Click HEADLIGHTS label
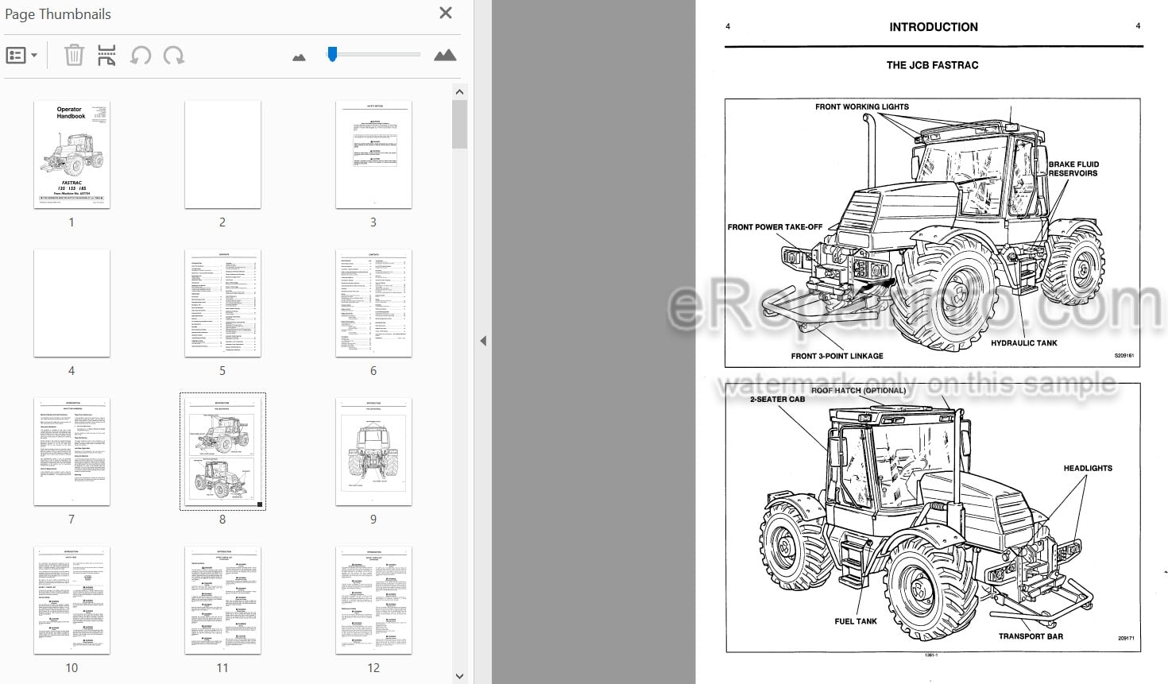Viewport: 1168px width, 684px height. point(1088,469)
